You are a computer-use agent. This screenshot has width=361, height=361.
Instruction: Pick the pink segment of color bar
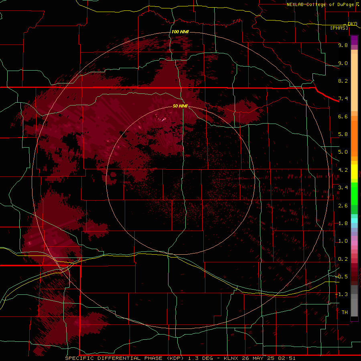(x=354, y=243)
